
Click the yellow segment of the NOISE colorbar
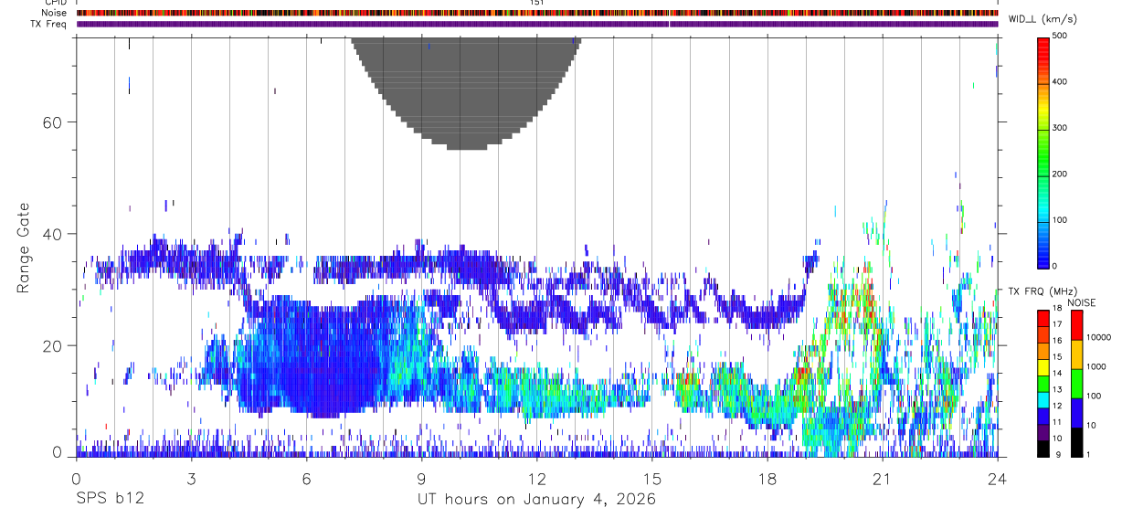pos(1077,354)
